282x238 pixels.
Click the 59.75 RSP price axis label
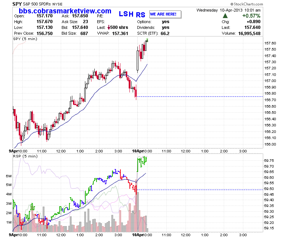coord(269,161)
